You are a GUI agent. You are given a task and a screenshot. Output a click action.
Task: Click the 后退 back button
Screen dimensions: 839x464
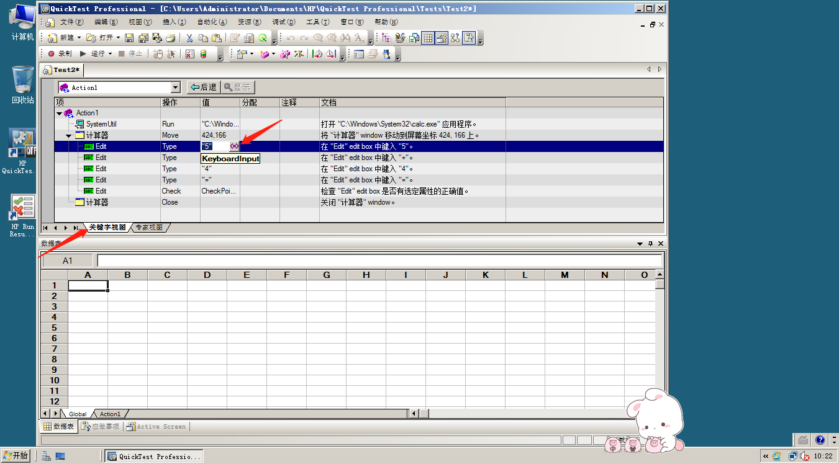203,87
